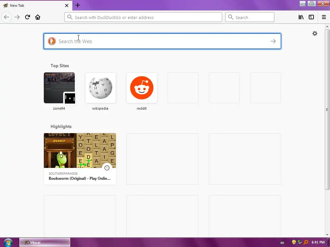The image size is (330, 247).
Task: Select the Mypal taskbar button
Action: (x=45, y=242)
